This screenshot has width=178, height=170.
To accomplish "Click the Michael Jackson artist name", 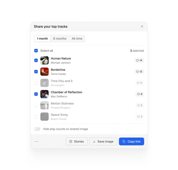I will 61,63.
